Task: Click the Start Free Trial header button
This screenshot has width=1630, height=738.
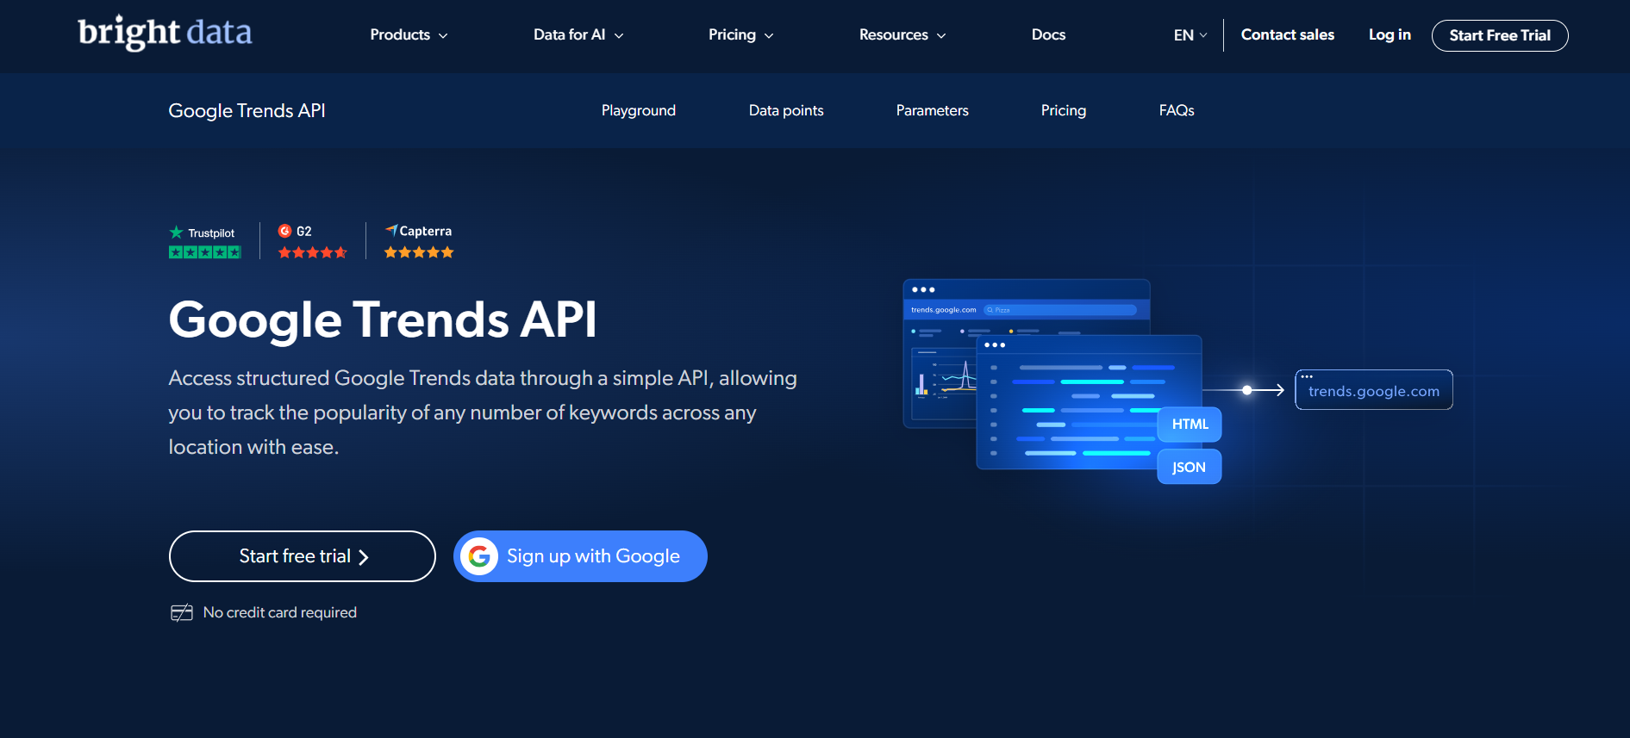Action: pos(1500,35)
